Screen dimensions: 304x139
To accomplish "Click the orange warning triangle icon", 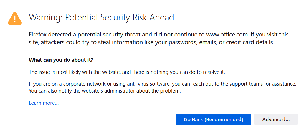I will pyautogui.click(x=15, y=18).
